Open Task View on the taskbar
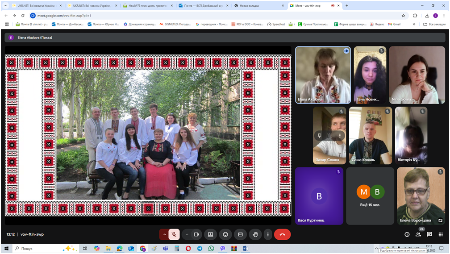 coord(85,249)
